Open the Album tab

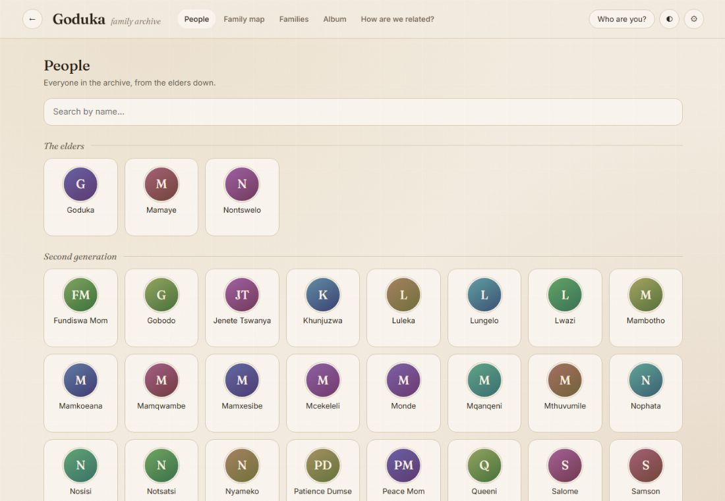coord(335,19)
